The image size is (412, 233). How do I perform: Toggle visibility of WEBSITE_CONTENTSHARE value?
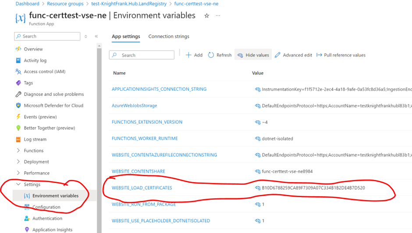(258, 171)
